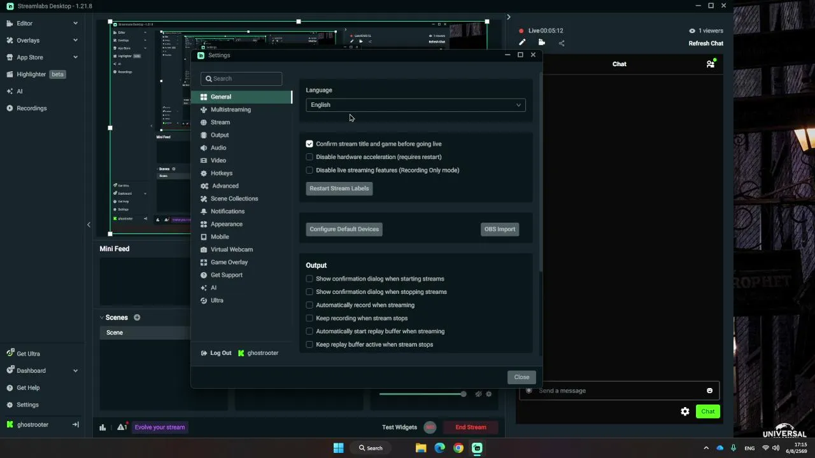Image resolution: width=815 pixels, height=458 pixels.
Task: Open the Hotkeys settings tab
Action: [241, 173]
